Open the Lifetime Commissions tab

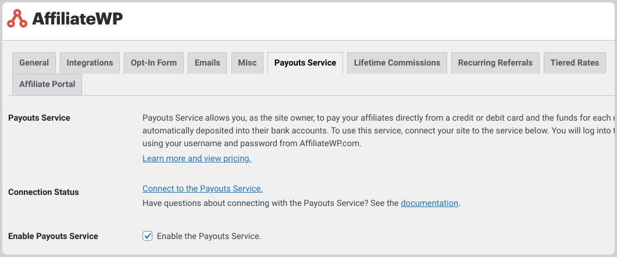click(x=397, y=63)
